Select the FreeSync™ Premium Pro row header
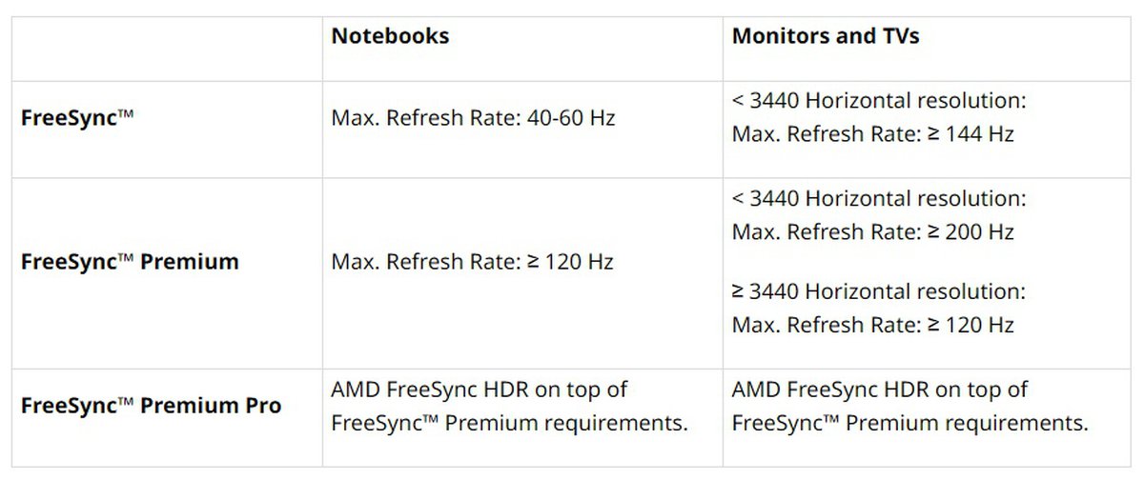 coord(151,406)
